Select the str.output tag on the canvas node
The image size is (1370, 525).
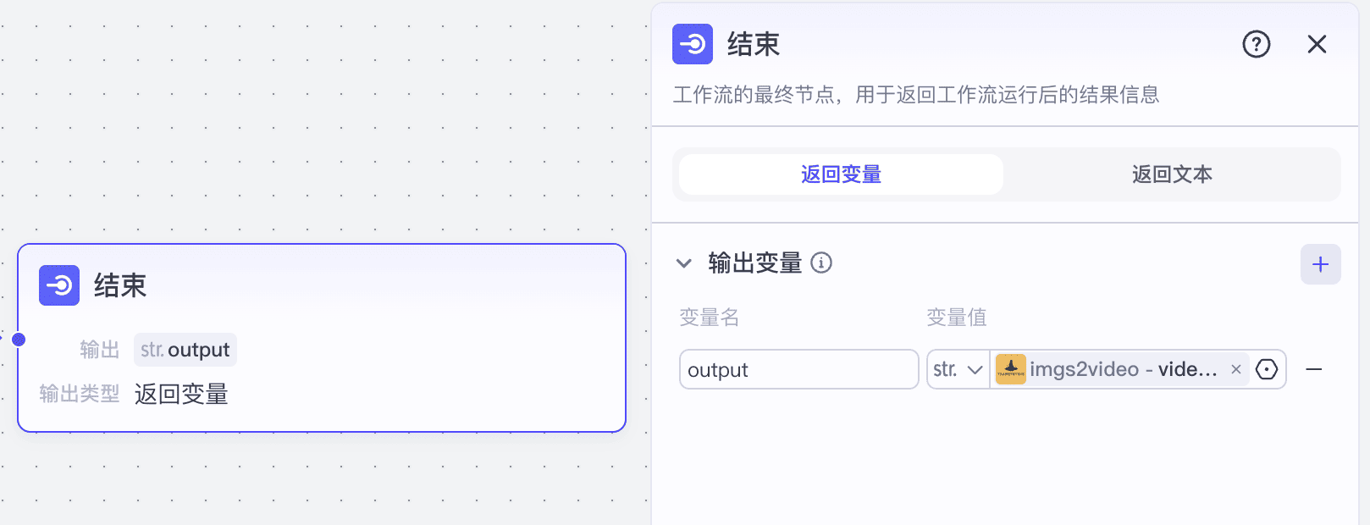[x=185, y=349]
